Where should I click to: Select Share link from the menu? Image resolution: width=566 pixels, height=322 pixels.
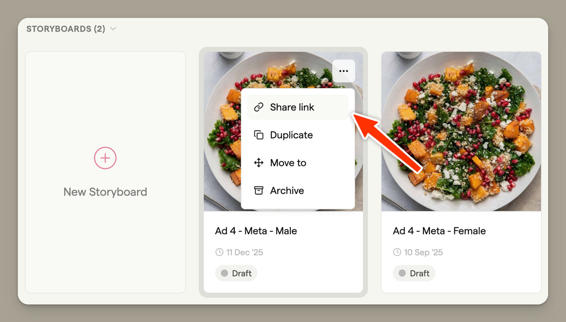pos(292,107)
